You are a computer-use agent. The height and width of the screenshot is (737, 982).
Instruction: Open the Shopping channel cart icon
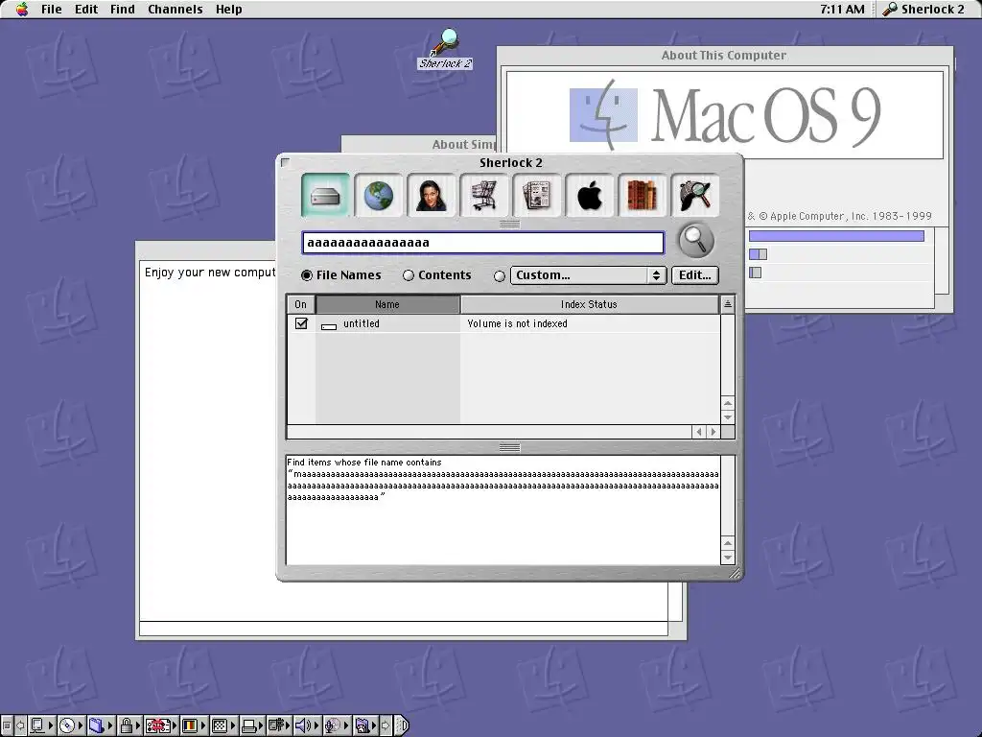click(483, 196)
